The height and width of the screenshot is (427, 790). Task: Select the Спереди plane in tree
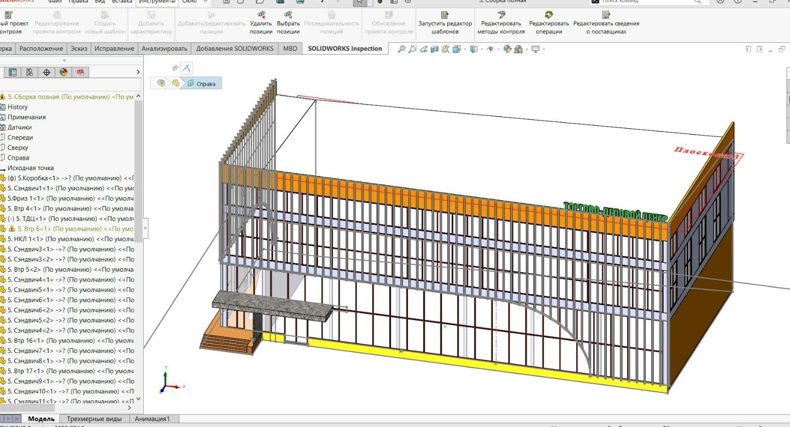point(20,138)
